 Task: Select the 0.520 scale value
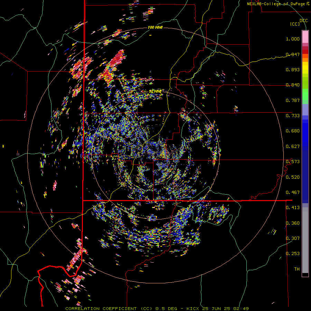[293, 177]
